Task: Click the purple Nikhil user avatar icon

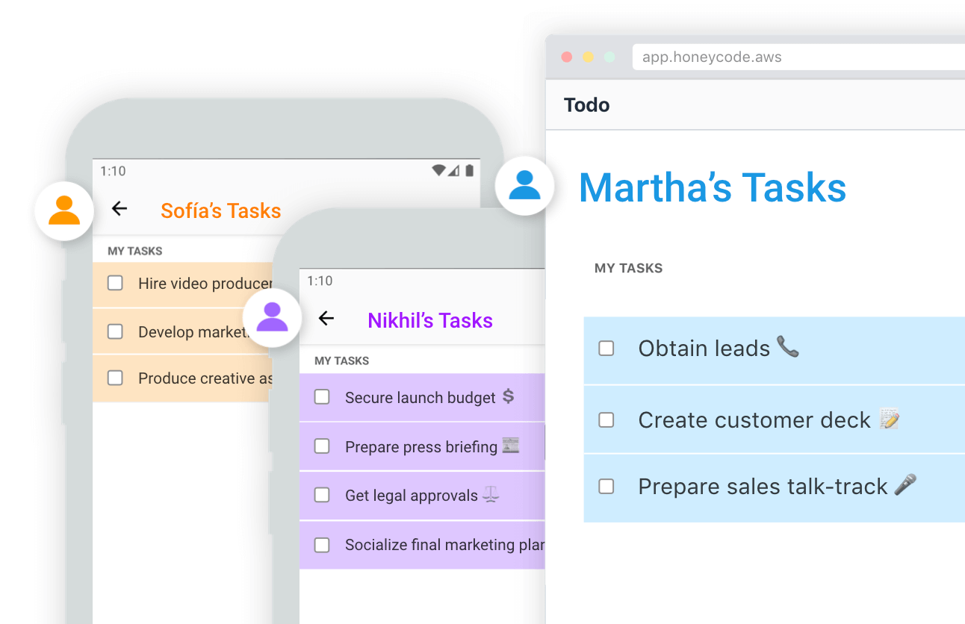Action: [x=272, y=318]
